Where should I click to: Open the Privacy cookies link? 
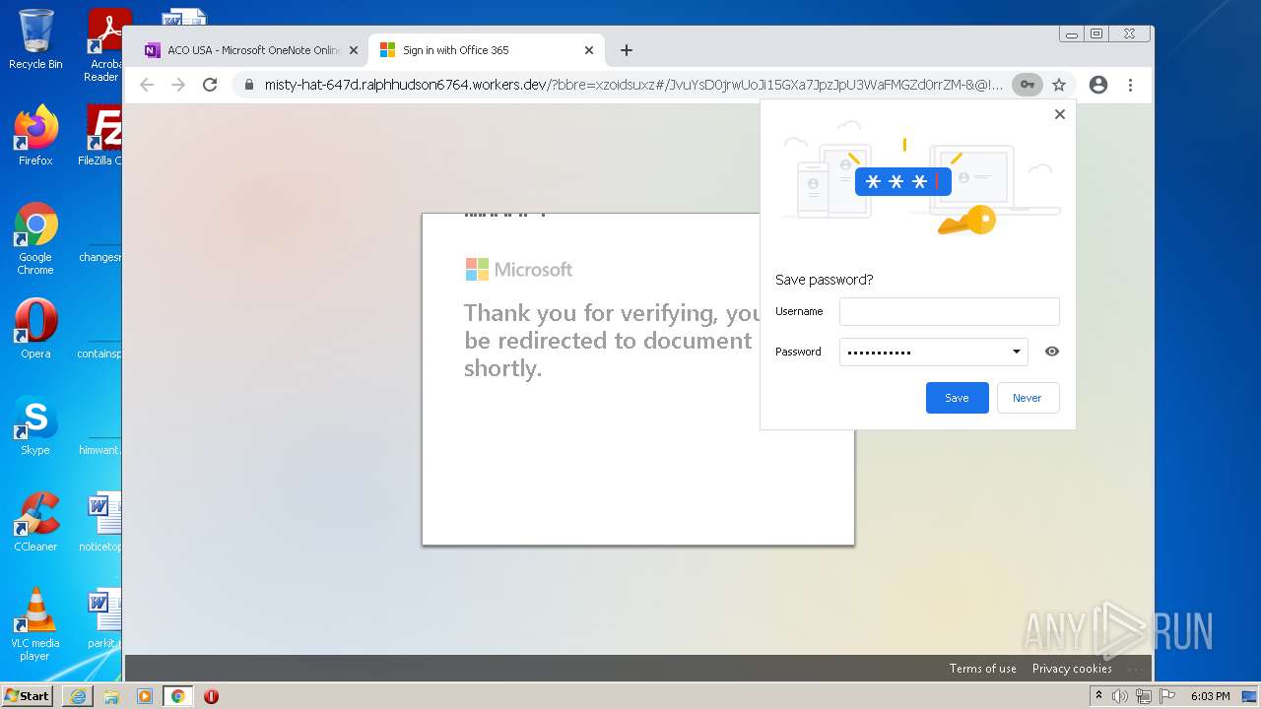[1072, 669]
